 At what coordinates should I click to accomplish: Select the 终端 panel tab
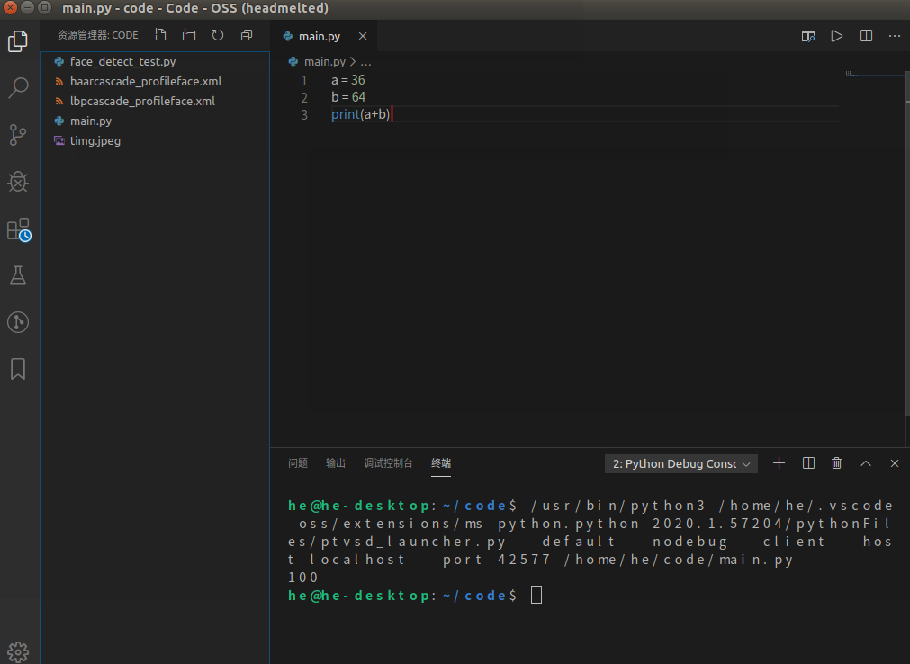(x=441, y=462)
